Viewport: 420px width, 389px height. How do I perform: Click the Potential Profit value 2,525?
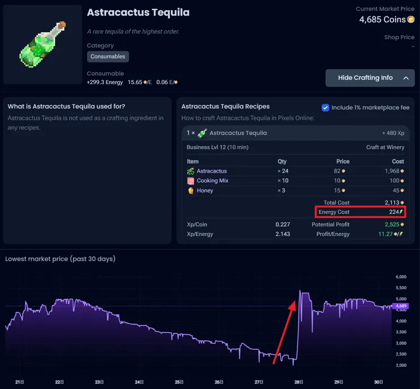coord(392,224)
